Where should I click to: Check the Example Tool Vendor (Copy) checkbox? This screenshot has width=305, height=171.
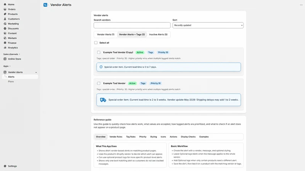[x=99, y=52]
